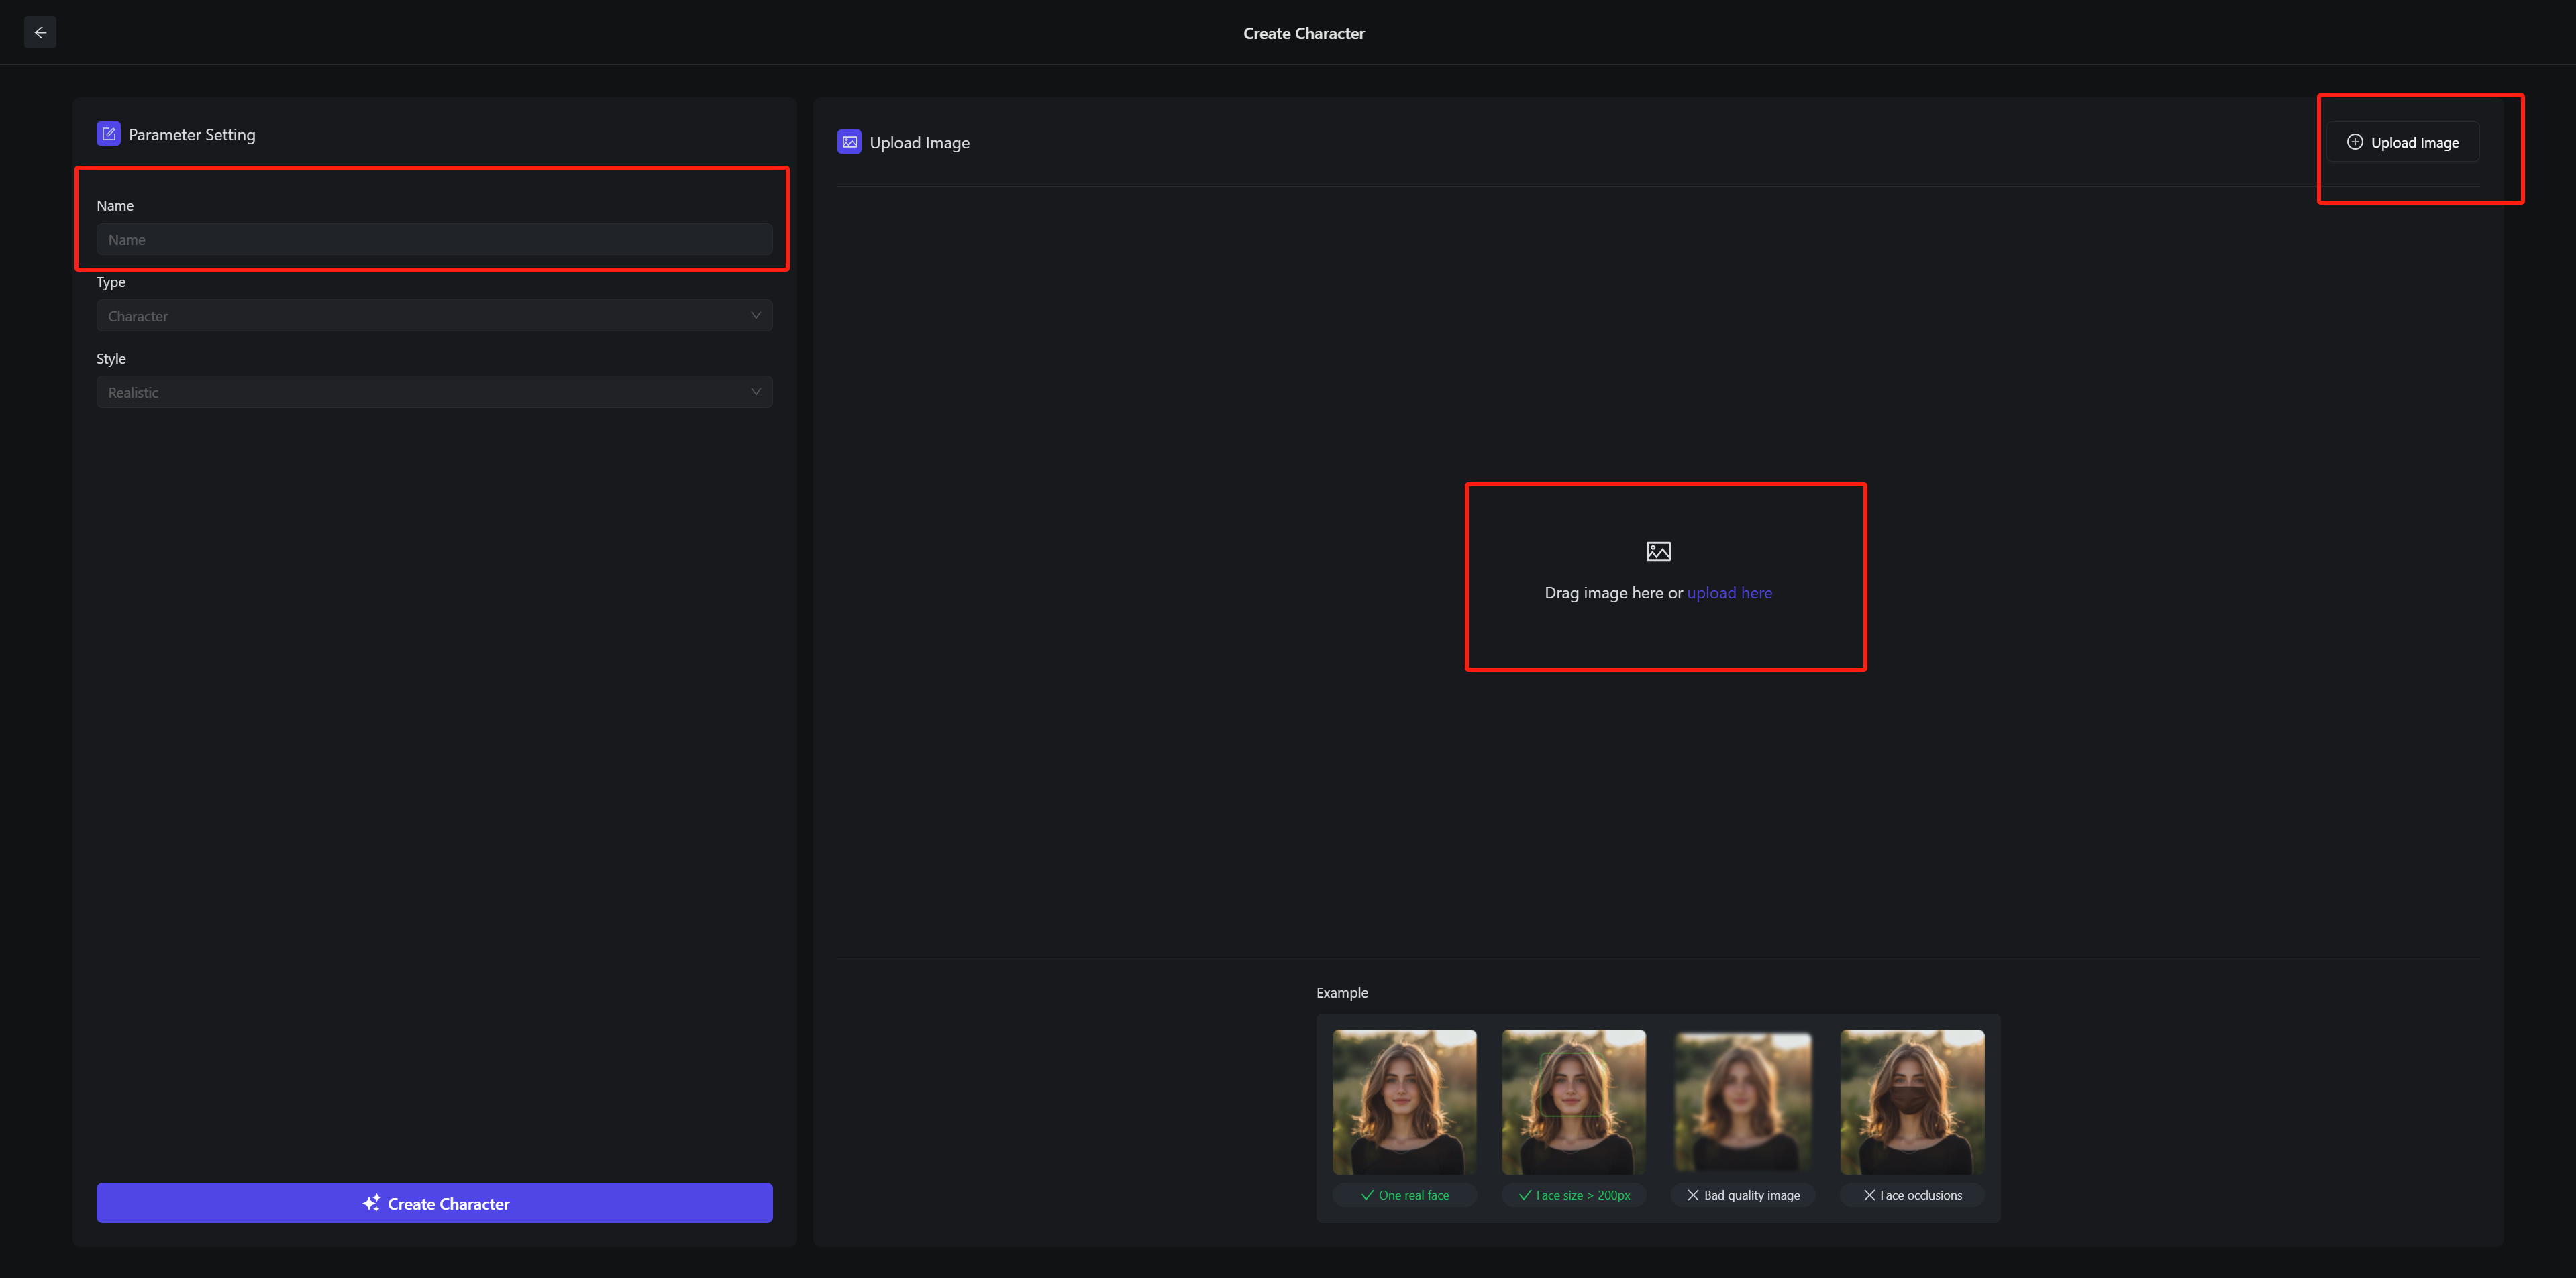Click the Create Character button

(x=434, y=1203)
